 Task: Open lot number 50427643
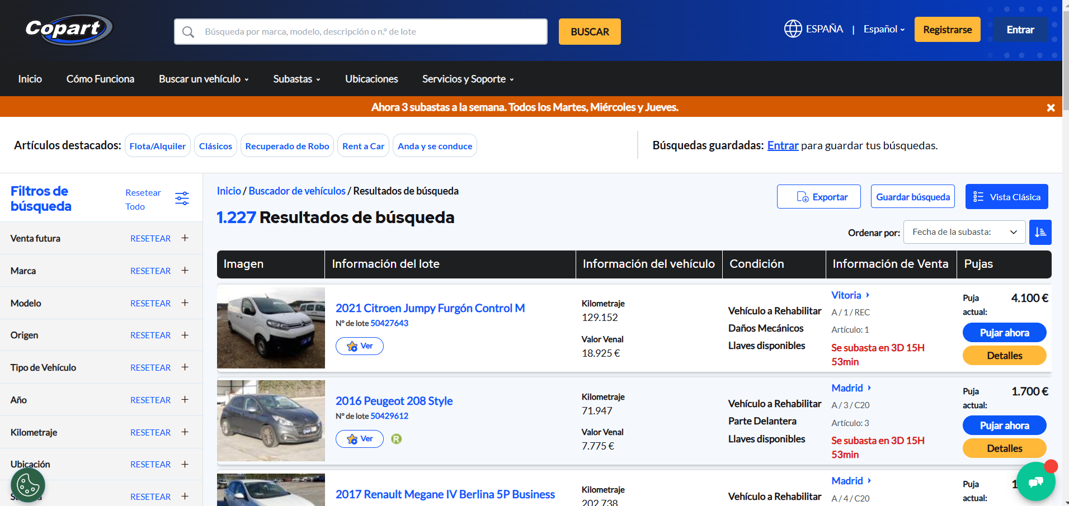(x=389, y=323)
